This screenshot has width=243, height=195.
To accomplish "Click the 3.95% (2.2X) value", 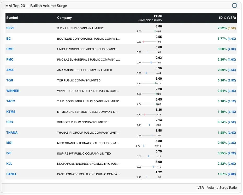I will (x=227, y=153).
